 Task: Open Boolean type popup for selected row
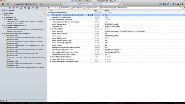pyautogui.click(x=104, y=15)
